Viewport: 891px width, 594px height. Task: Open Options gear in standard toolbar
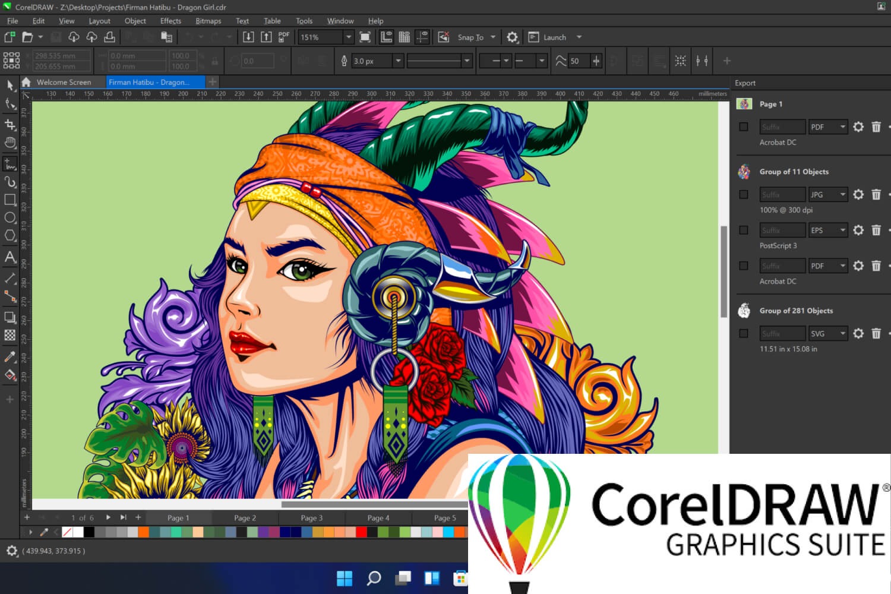point(512,37)
